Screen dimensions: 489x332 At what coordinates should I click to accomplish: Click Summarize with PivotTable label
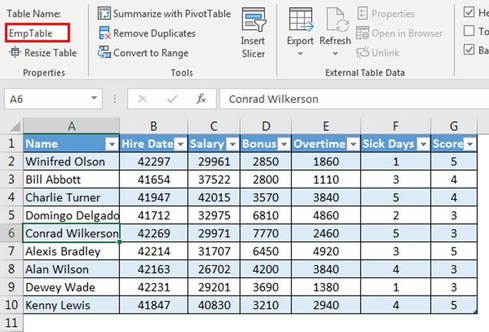click(172, 14)
